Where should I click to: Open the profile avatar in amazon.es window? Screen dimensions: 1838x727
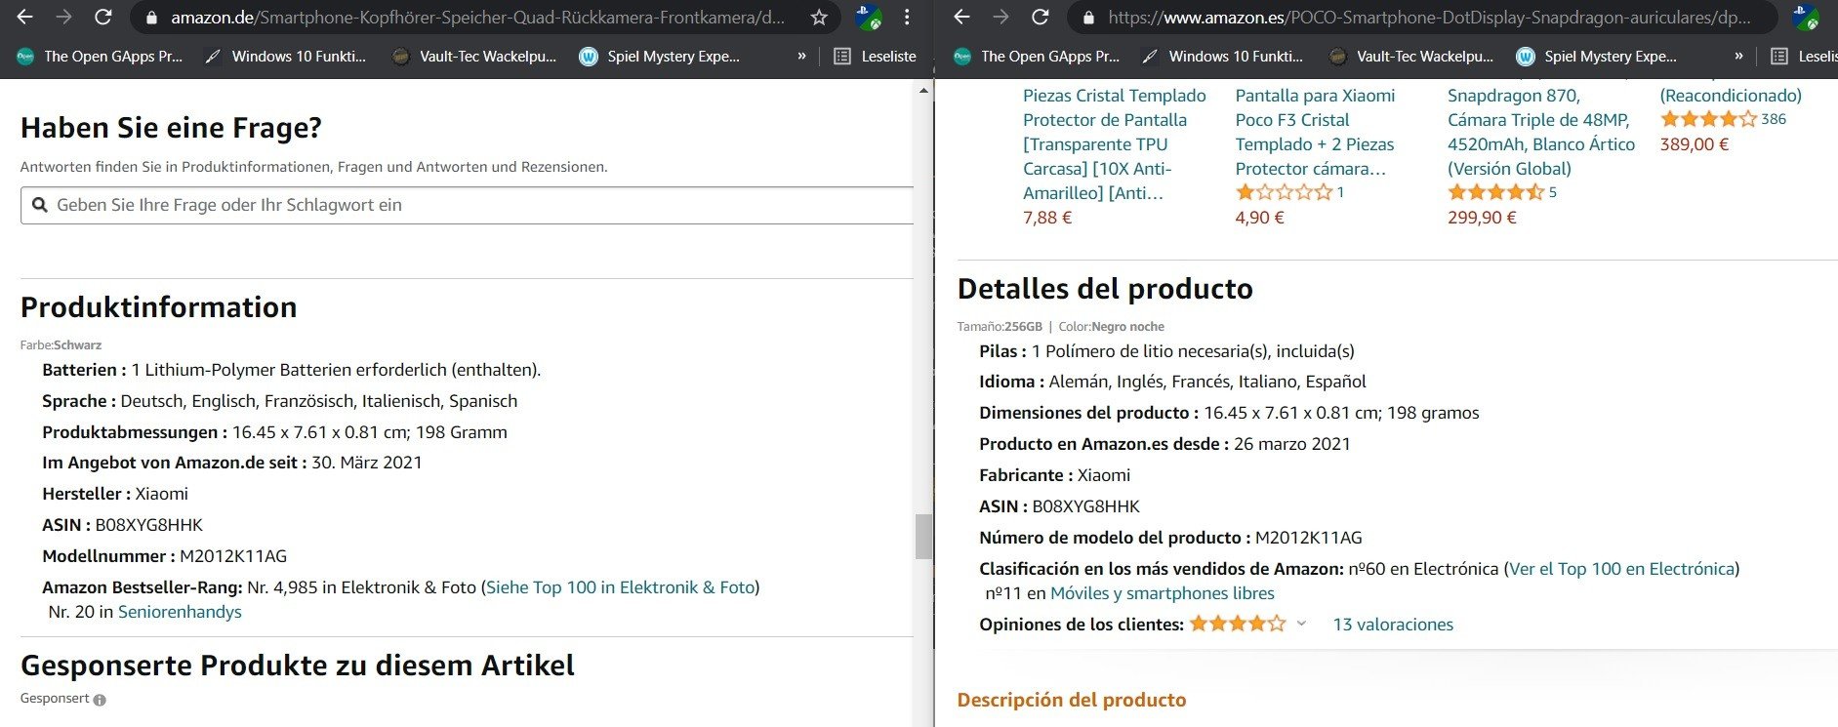(1806, 17)
